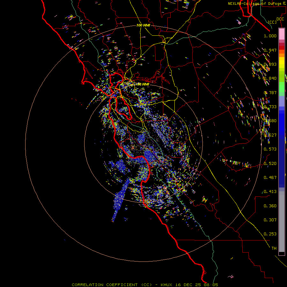
Task: Click the 0.893 legend value
Action: [270, 64]
